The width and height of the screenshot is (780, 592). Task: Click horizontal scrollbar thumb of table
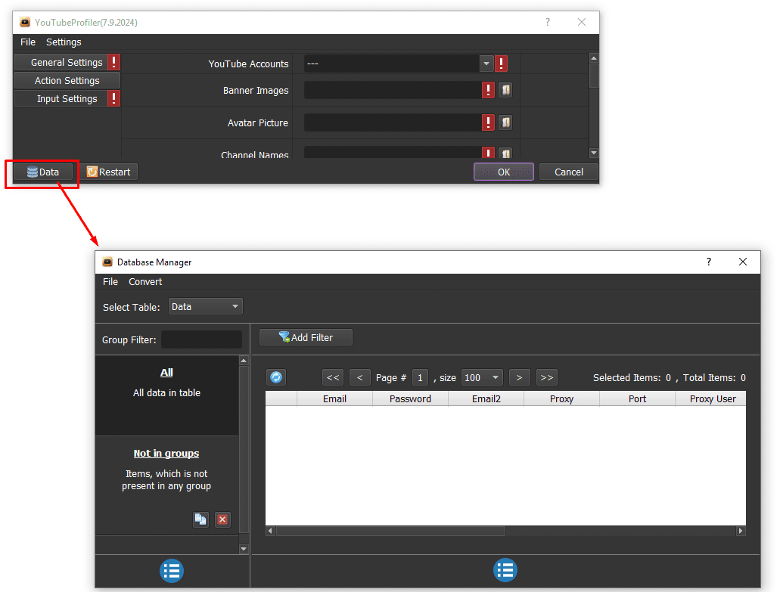tap(390, 531)
